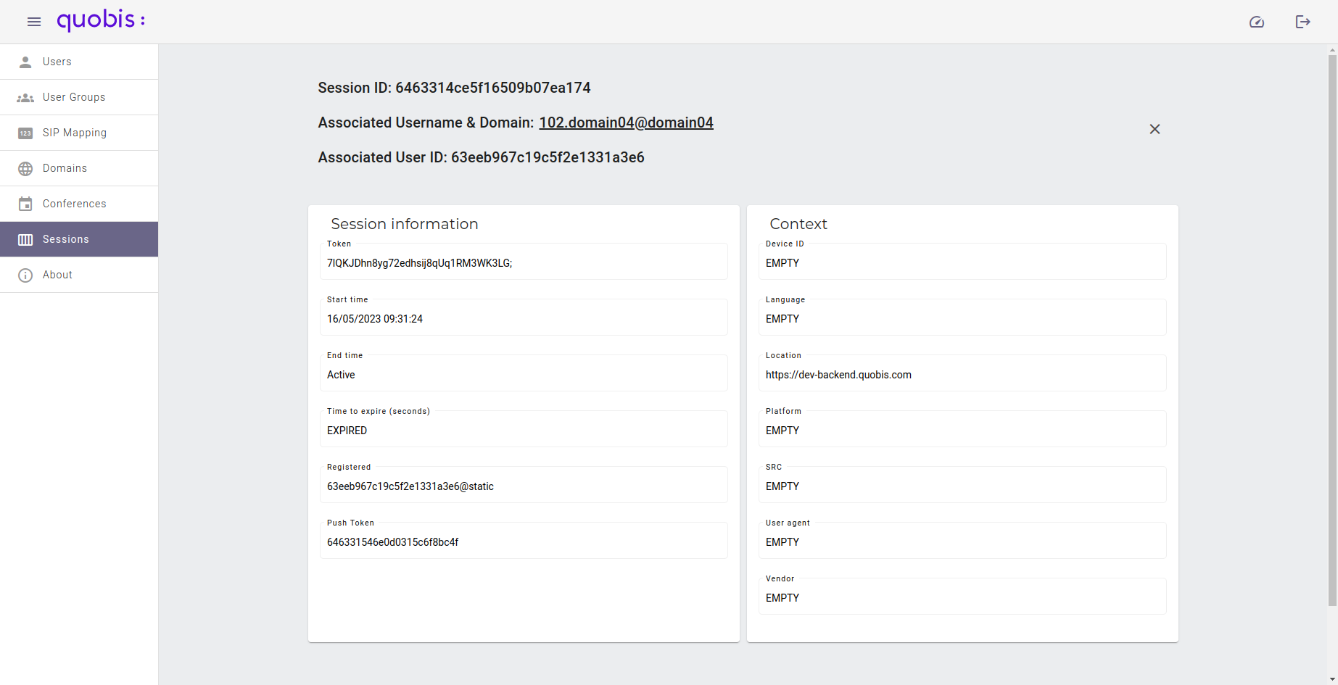Screen dimensions: 1338x685
Task: Click the Platform field
Action: (x=962, y=429)
